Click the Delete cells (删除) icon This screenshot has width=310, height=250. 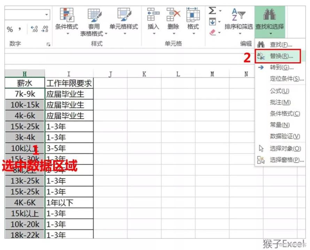tap(173, 14)
